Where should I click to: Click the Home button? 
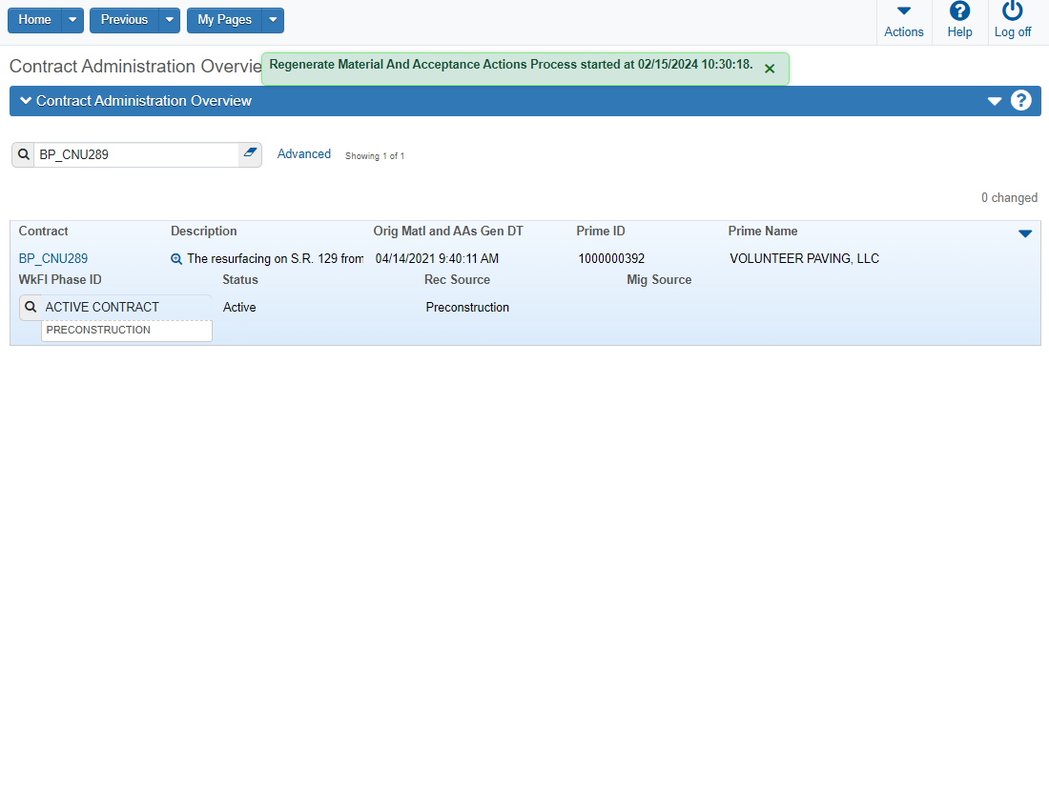click(x=34, y=20)
